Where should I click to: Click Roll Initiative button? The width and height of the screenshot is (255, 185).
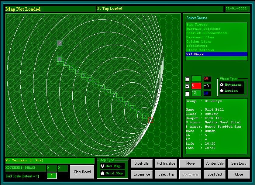[x=166, y=163]
